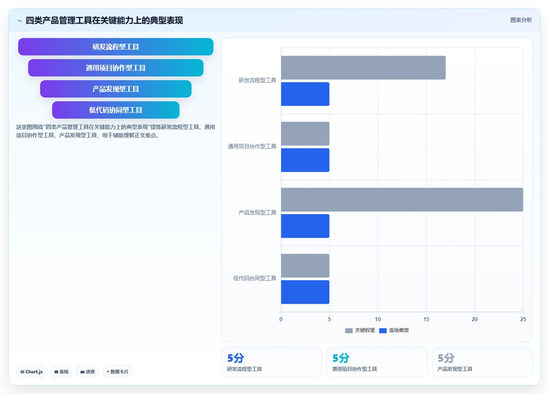Click the description paragraph starting 这张图围绕
Image resolution: width=549 pixels, height=394 pixels.
point(115,131)
